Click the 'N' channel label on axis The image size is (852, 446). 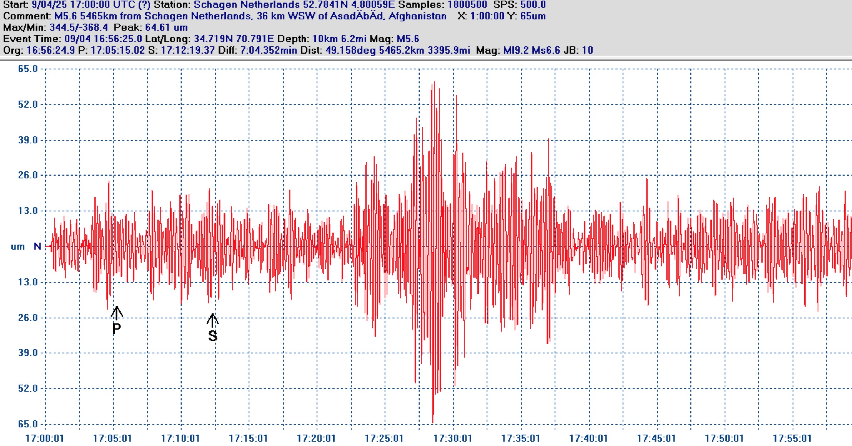(x=37, y=247)
